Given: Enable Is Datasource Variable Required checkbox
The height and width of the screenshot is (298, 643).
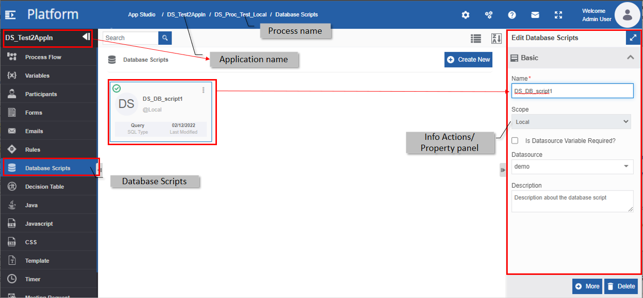Looking at the screenshot, I should pos(515,140).
